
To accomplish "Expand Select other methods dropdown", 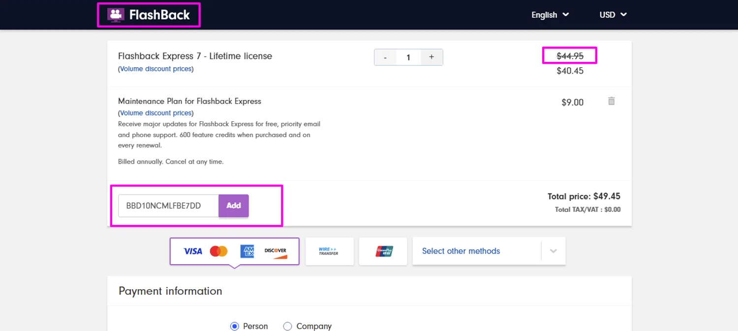I will click(x=489, y=251).
